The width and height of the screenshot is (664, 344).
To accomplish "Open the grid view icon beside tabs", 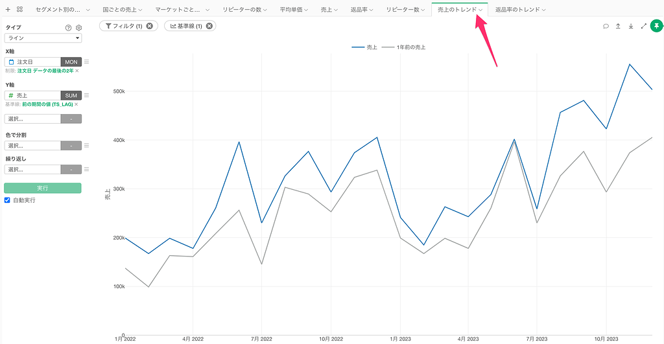I will [19, 10].
